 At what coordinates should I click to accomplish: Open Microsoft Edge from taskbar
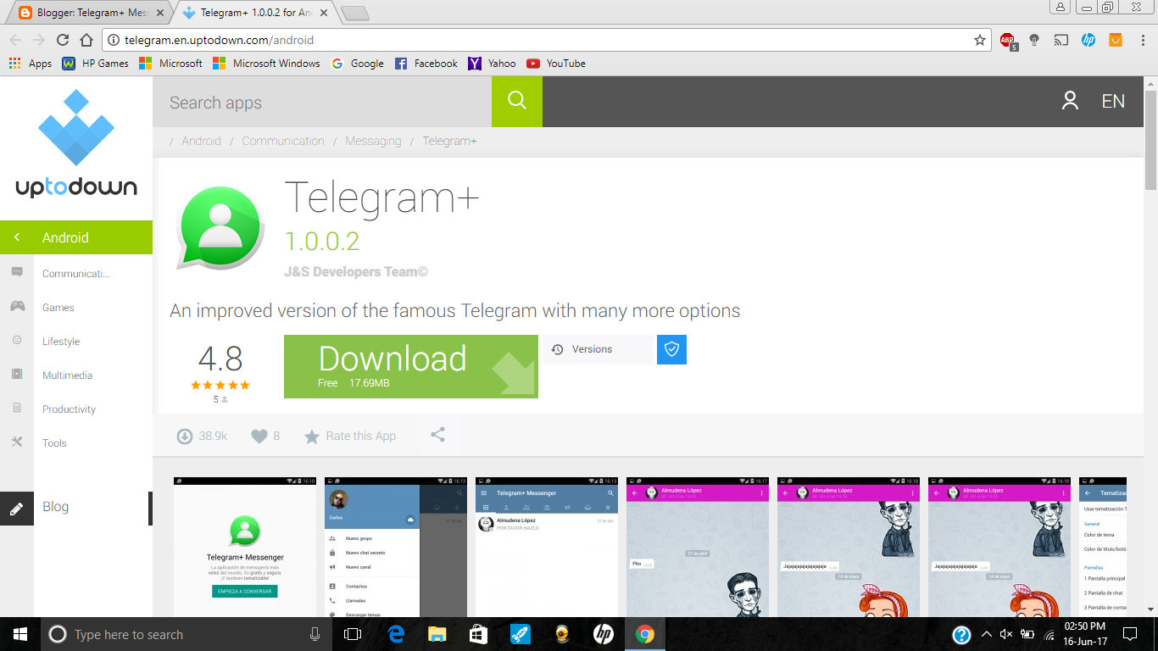(396, 634)
